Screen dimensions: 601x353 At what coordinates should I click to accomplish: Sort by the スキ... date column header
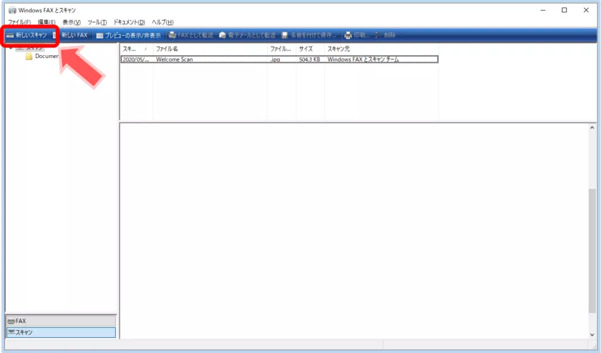[136, 49]
